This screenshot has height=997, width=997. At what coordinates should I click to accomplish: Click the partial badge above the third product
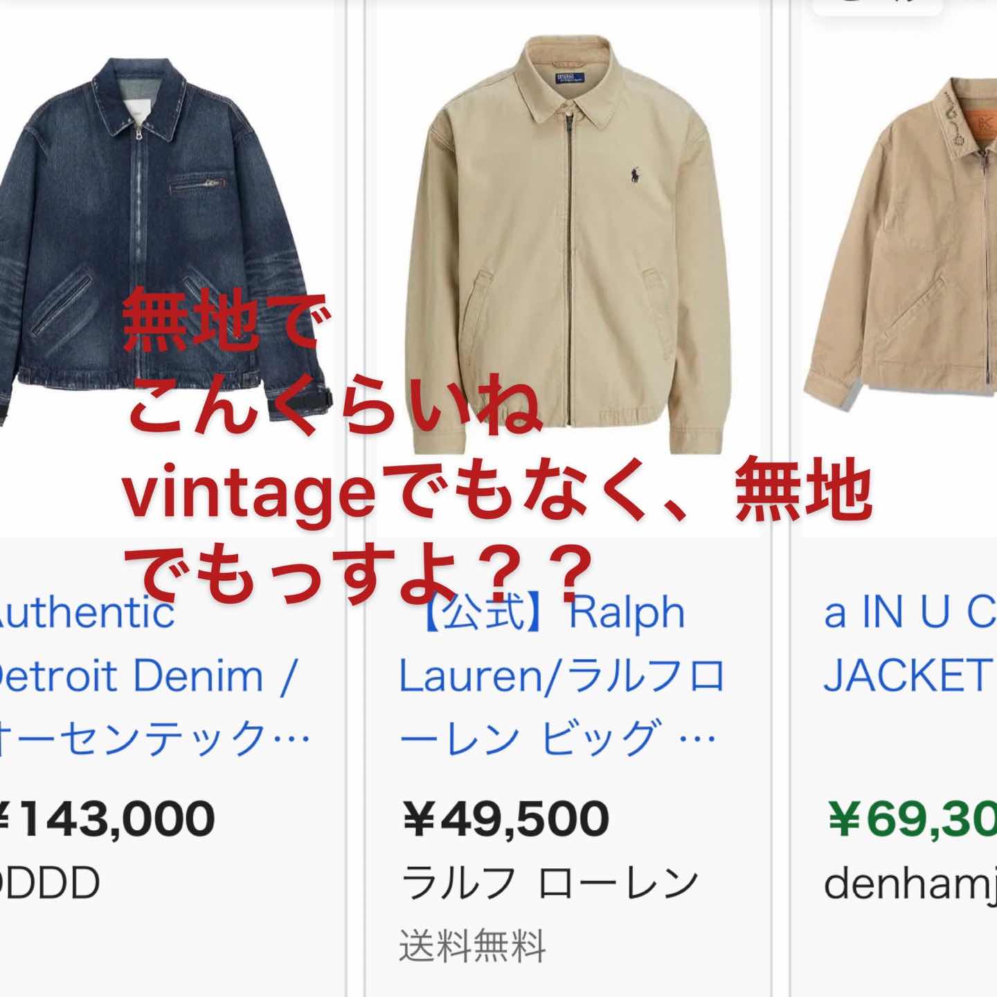pyautogui.click(x=878, y=7)
